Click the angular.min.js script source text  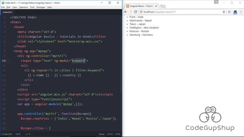[53, 94]
